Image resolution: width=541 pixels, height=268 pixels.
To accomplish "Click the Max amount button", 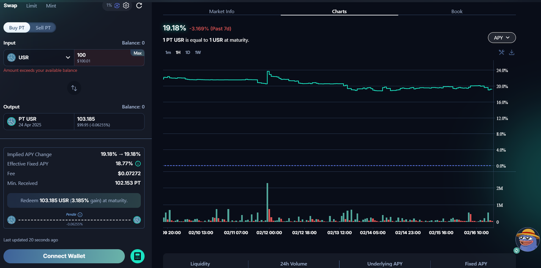I will [137, 53].
